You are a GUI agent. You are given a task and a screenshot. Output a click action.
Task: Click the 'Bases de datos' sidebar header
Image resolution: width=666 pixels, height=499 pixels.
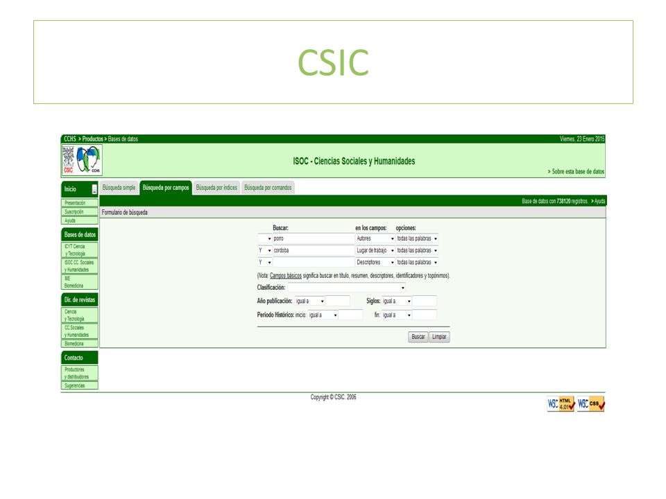pyautogui.click(x=80, y=235)
